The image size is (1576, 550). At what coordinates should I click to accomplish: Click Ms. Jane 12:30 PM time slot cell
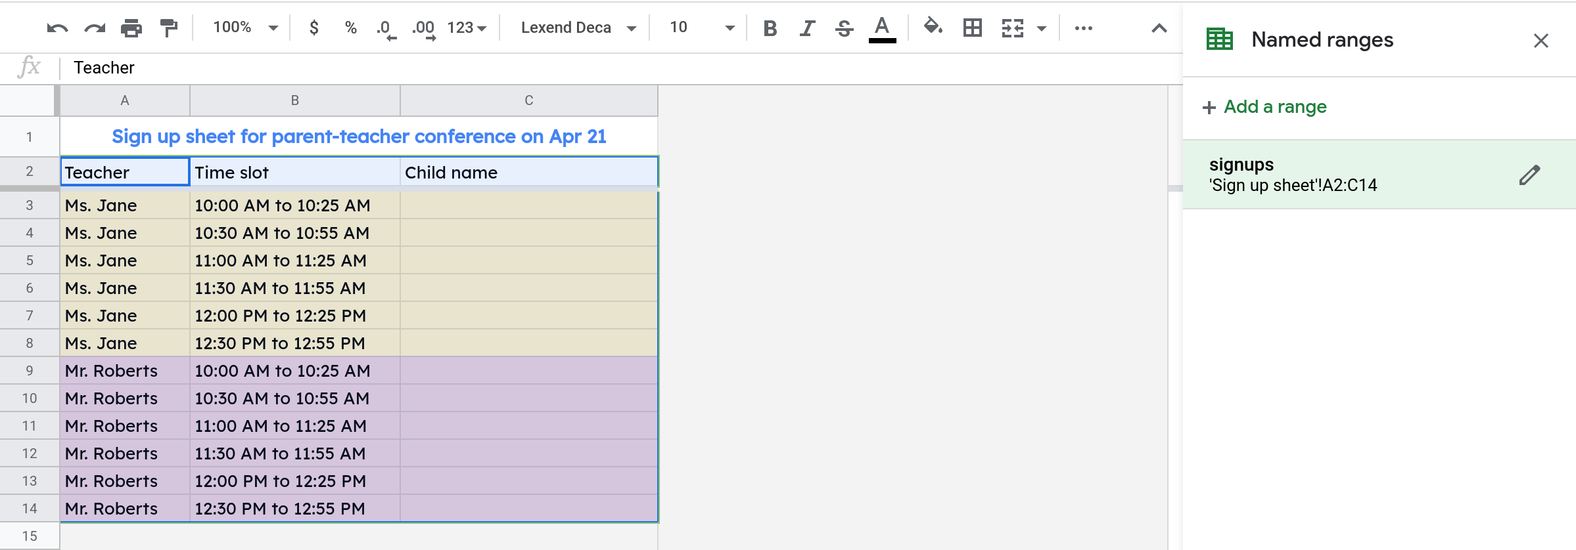[295, 343]
